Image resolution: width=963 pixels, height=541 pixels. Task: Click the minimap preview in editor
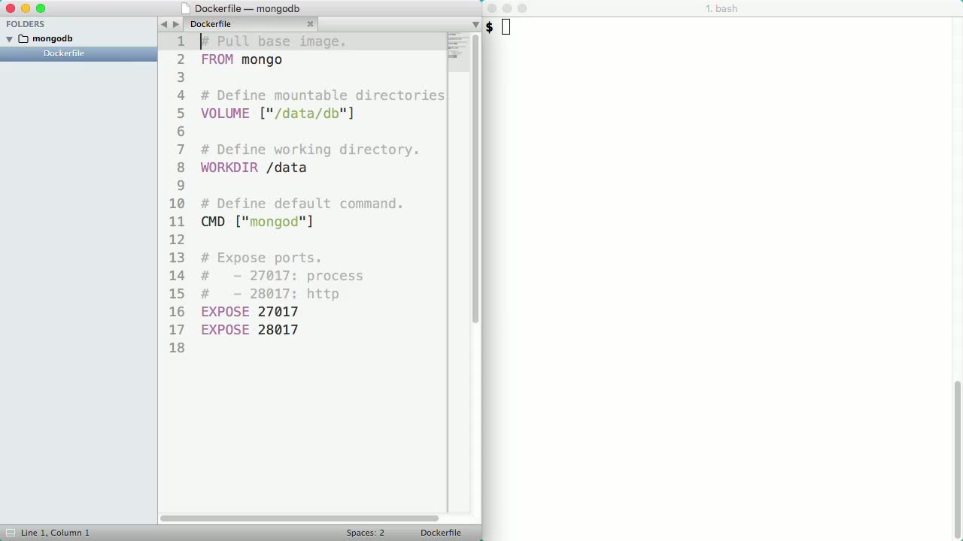[x=458, y=52]
